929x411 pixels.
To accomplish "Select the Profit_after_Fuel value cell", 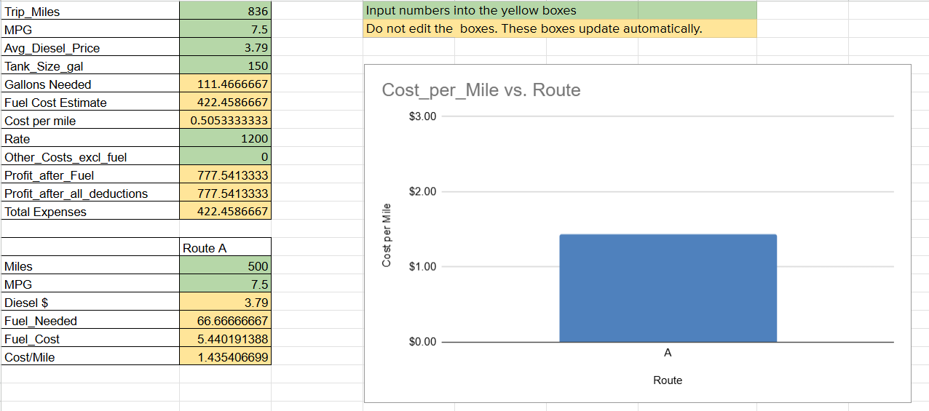I will click(225, 175).
